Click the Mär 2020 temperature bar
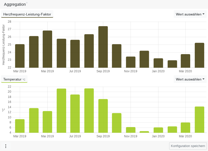This screenshot has height=151, width=208. coord(185,128)
